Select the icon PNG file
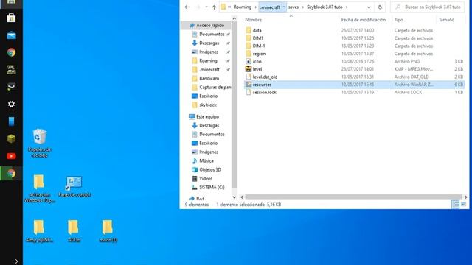472x265 pixels. click(257, 61)
